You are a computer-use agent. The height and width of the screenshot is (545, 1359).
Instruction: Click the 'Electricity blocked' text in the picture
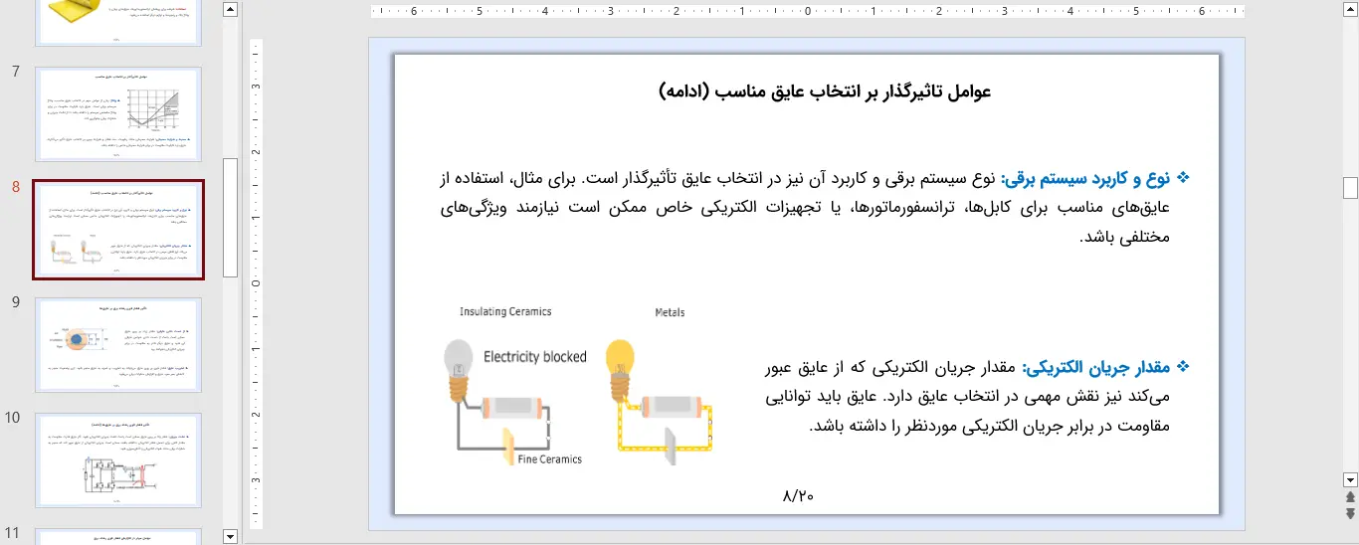535,357
